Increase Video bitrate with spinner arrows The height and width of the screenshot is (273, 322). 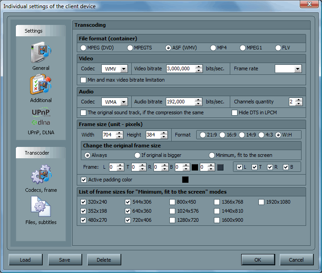pyautogui.click(x=198, y=67)
